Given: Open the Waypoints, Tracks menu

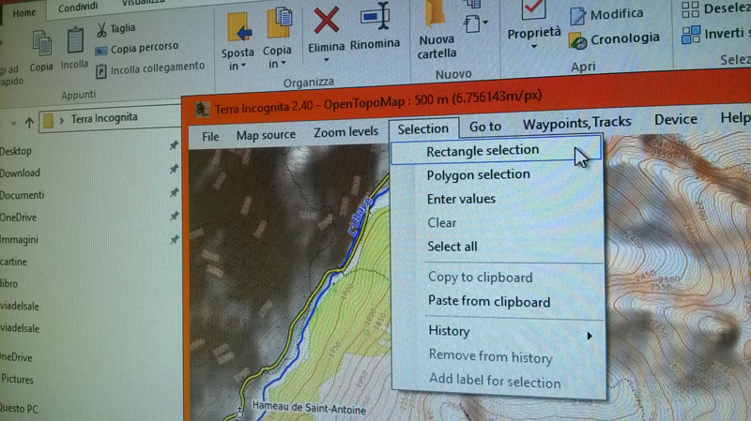Looking at the screenshot, I should [x=576, y=124].
